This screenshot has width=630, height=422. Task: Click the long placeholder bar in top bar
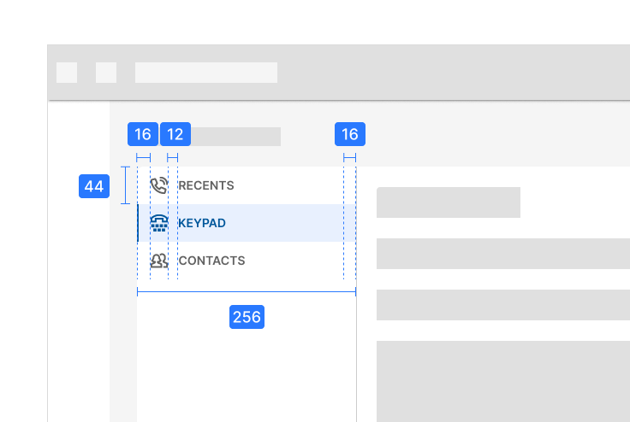205,73
